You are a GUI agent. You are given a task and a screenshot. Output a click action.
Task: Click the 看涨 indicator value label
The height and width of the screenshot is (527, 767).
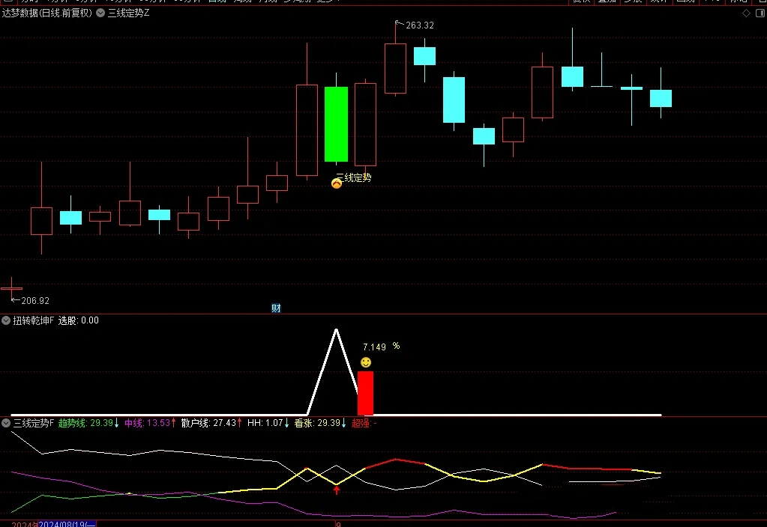[318, 423]
